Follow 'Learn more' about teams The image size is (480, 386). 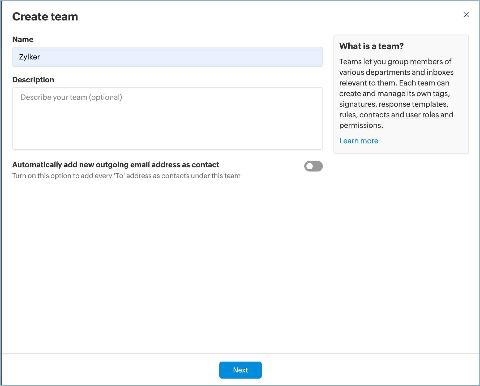359,141
